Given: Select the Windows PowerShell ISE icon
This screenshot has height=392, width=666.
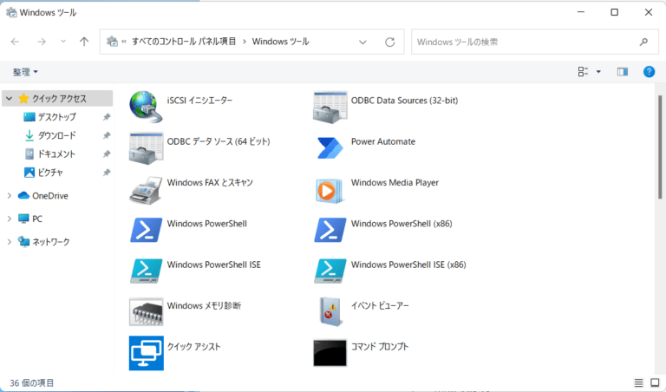Looking at the screenshot, I should pos(146,271).
